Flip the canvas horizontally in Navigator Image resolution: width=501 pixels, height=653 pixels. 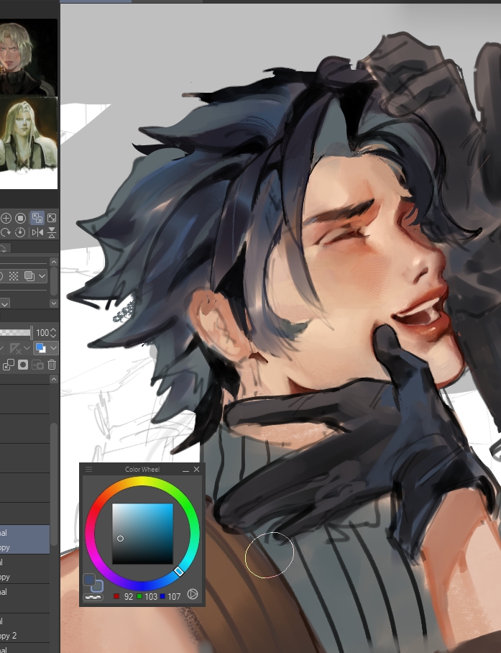click(x=37, y=232)
